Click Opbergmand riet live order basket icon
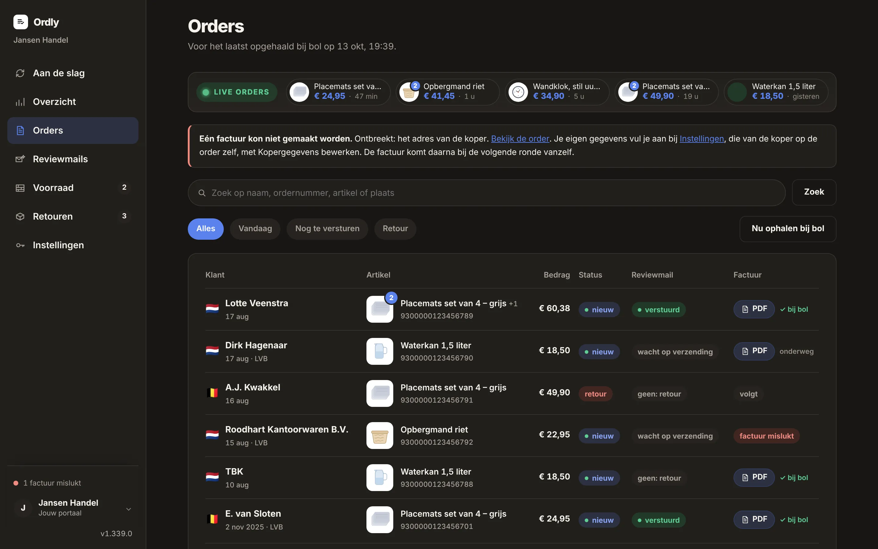This screenshot has height=549, width=878. [409, 92]
